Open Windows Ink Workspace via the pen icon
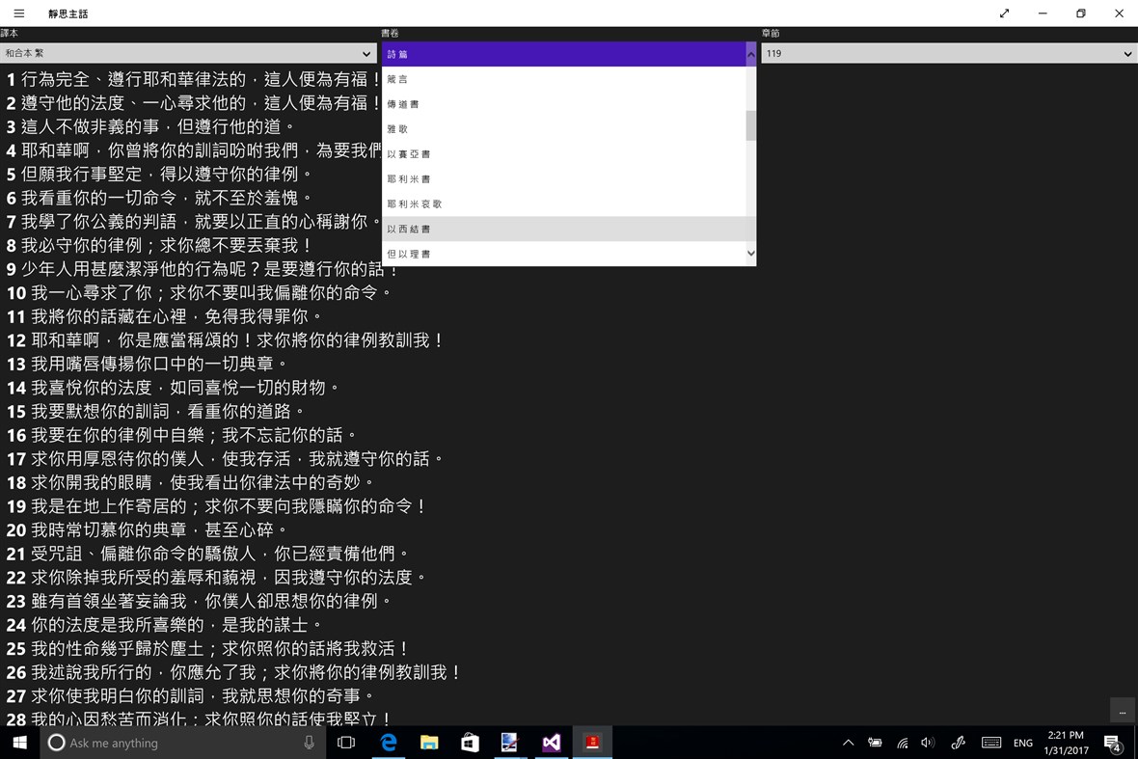The width and height of the screenshot is (1138, 759). click(959, 743)
